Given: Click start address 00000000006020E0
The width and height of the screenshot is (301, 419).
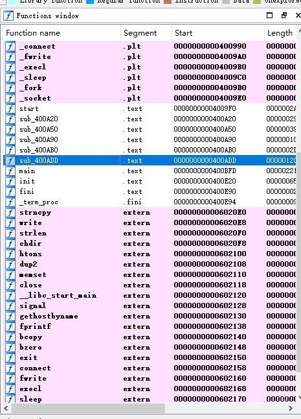Looking at the screenshot, I should click(x=210, y=213).
